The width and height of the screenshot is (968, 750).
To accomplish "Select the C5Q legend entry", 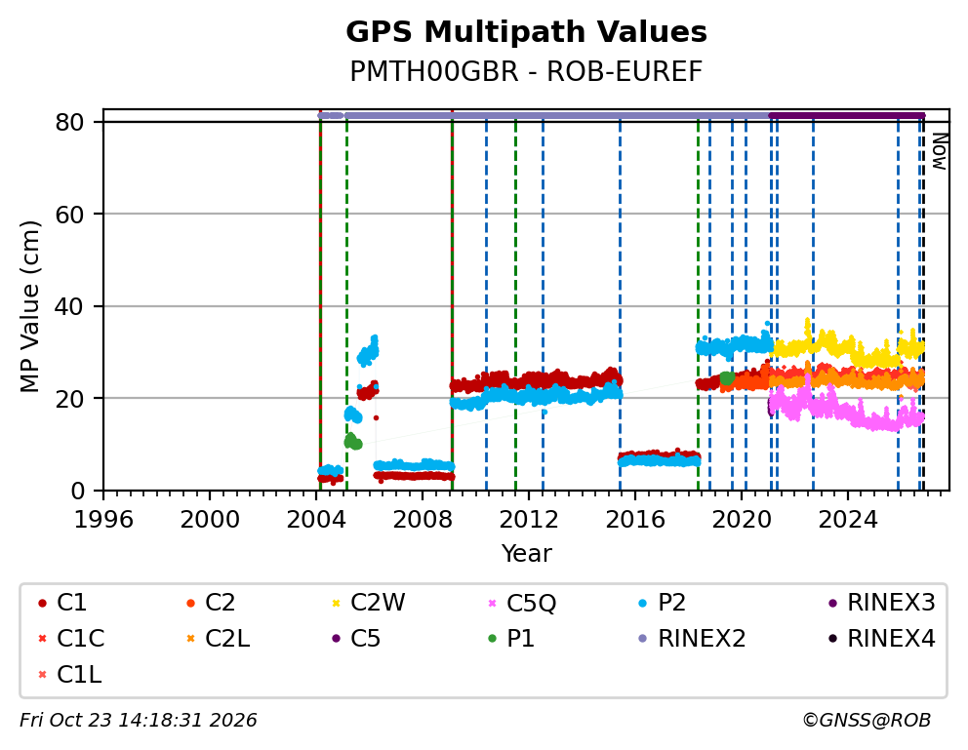I will (522, 603).
